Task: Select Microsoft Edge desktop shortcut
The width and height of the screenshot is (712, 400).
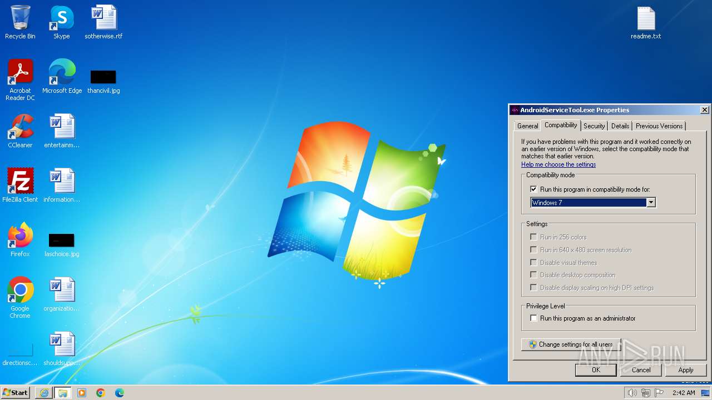Action: click(x=62, y=77)
